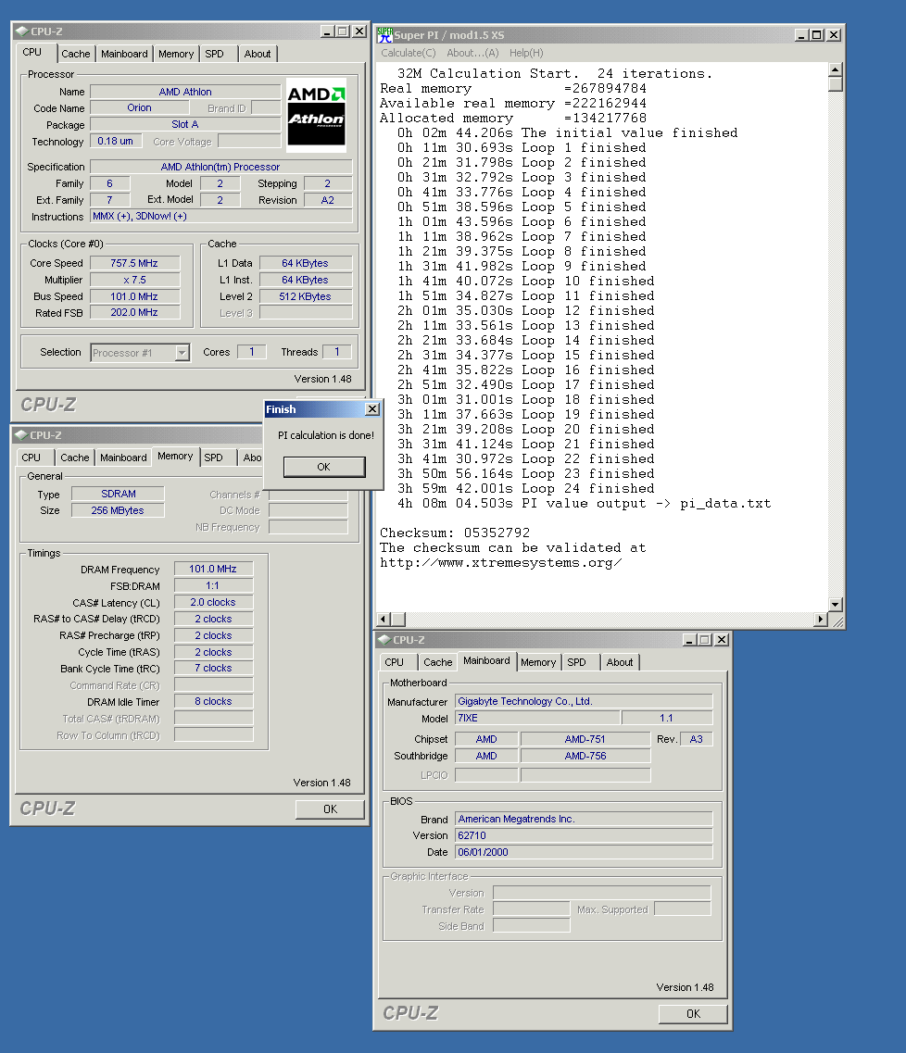This screenshot has width=906, height=1053.
Task: Select CPU tab in the Memory CPU-Z window
Action: [x=31, y=458]
